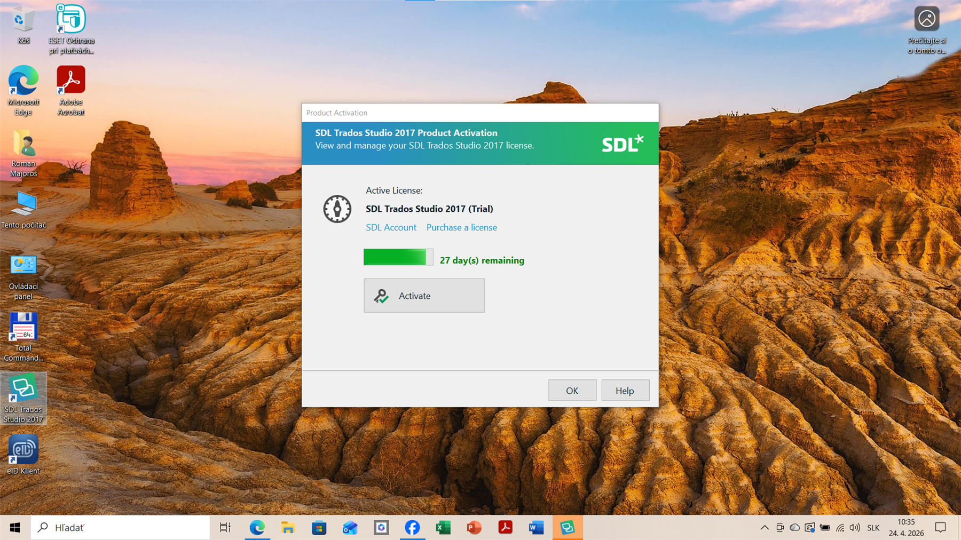Launch Excel from the taskbar
Screen dimensions: 961x540
[443, 527]
